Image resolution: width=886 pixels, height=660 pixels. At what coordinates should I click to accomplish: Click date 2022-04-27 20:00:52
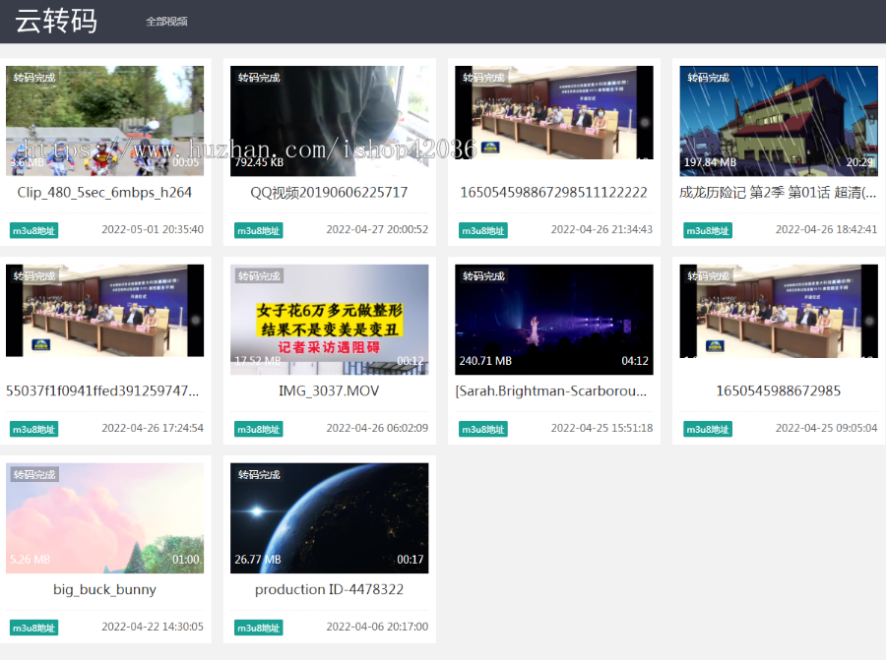point(377,229)
